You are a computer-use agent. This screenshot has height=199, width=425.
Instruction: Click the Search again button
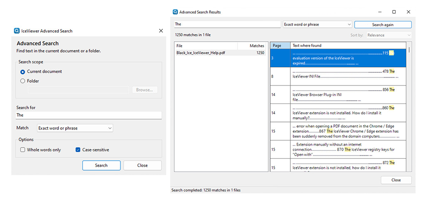click(x=382, y=25)
